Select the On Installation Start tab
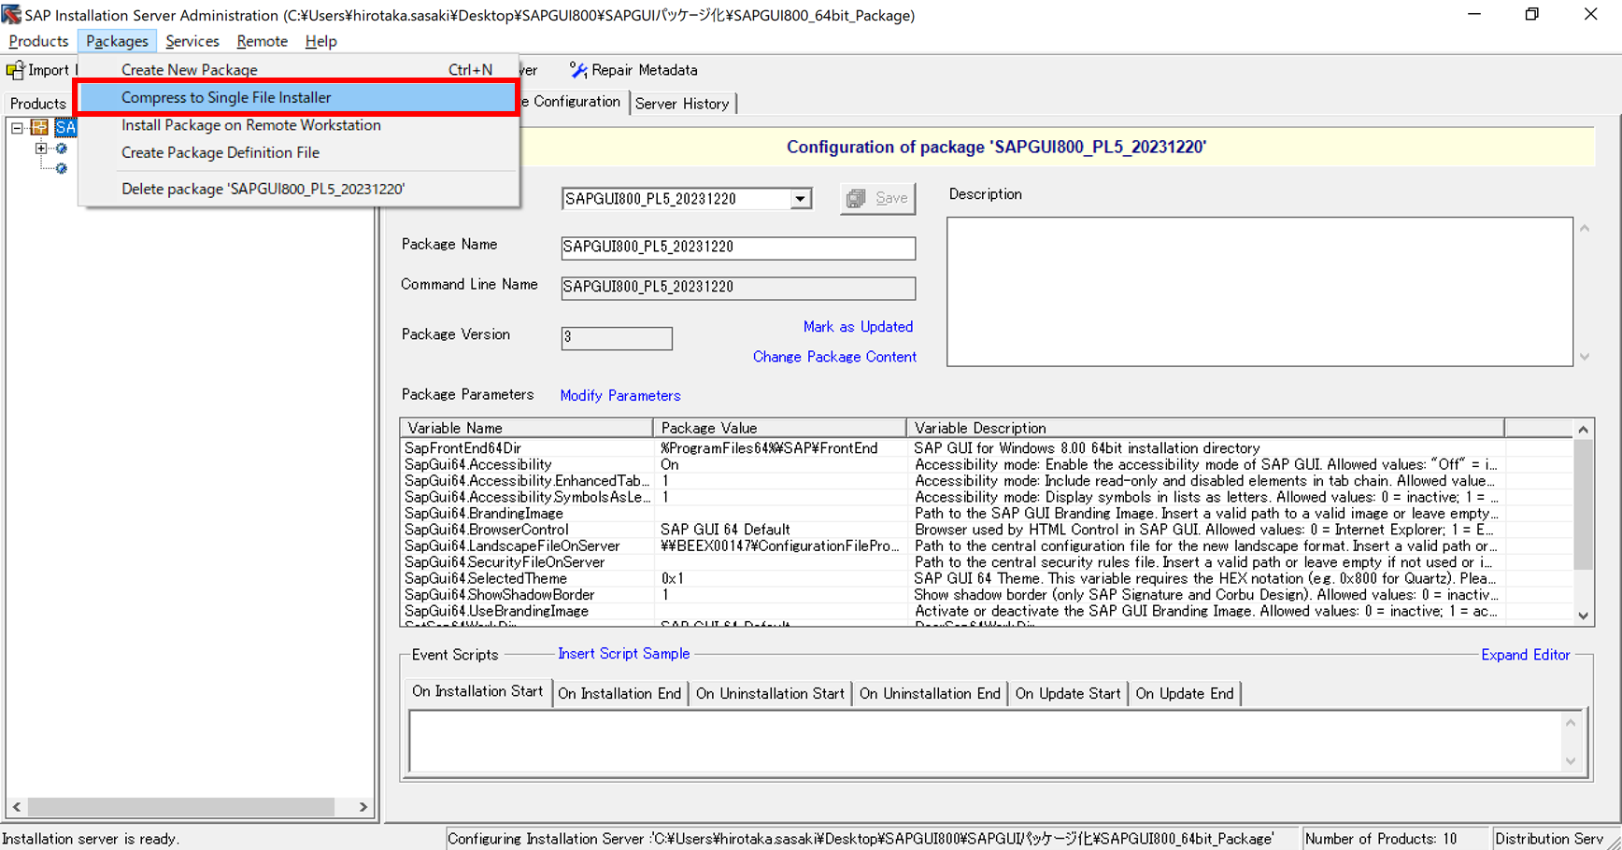This screenshot has height=850, width=1622. point(477,691)
